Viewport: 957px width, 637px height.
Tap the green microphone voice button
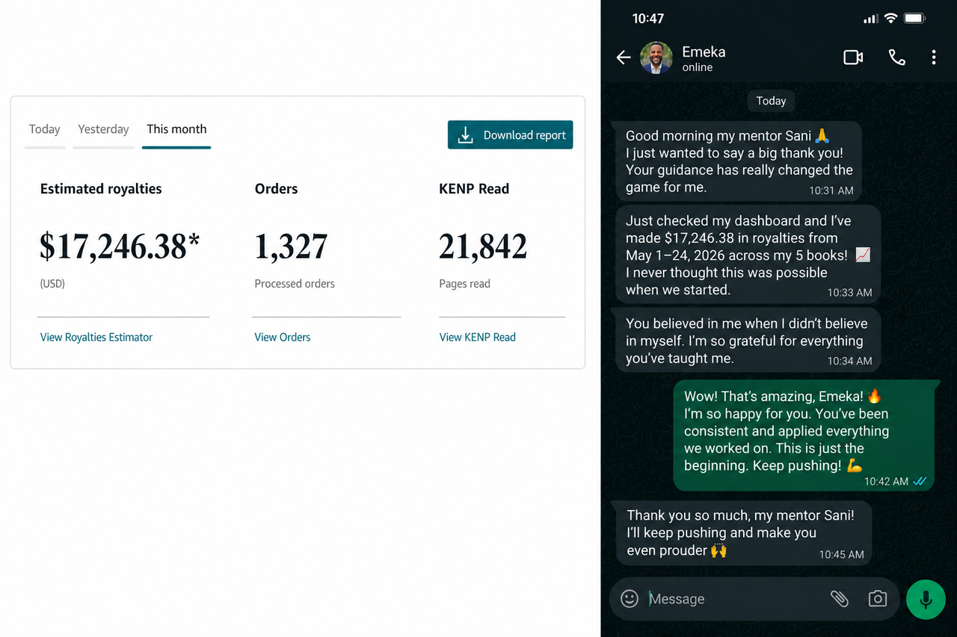point(926,599)
